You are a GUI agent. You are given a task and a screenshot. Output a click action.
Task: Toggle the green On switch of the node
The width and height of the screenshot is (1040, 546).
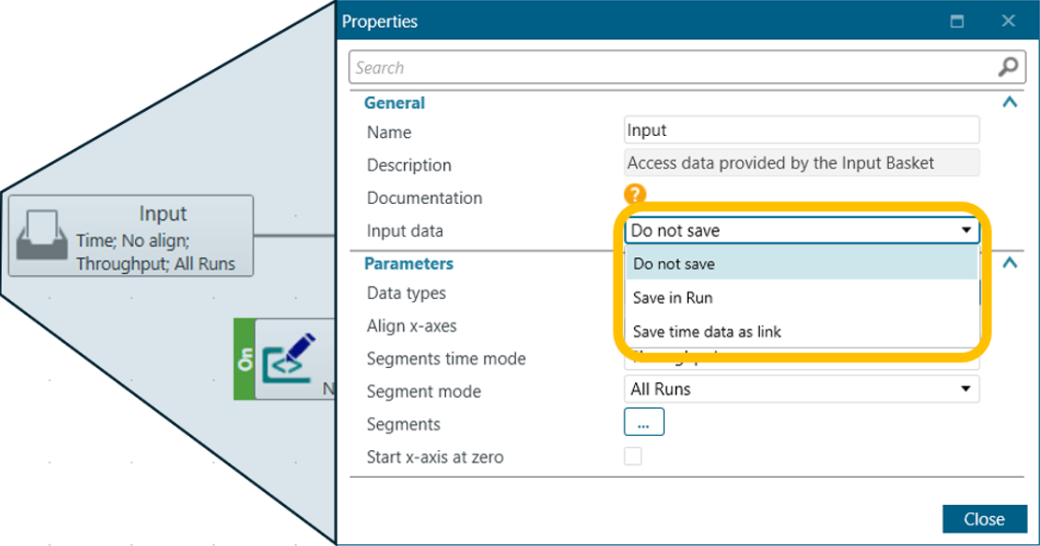245,360
